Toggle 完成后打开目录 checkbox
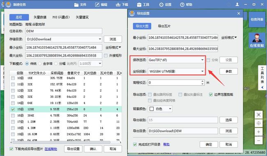The image size is (267, 156). point(135,145)
